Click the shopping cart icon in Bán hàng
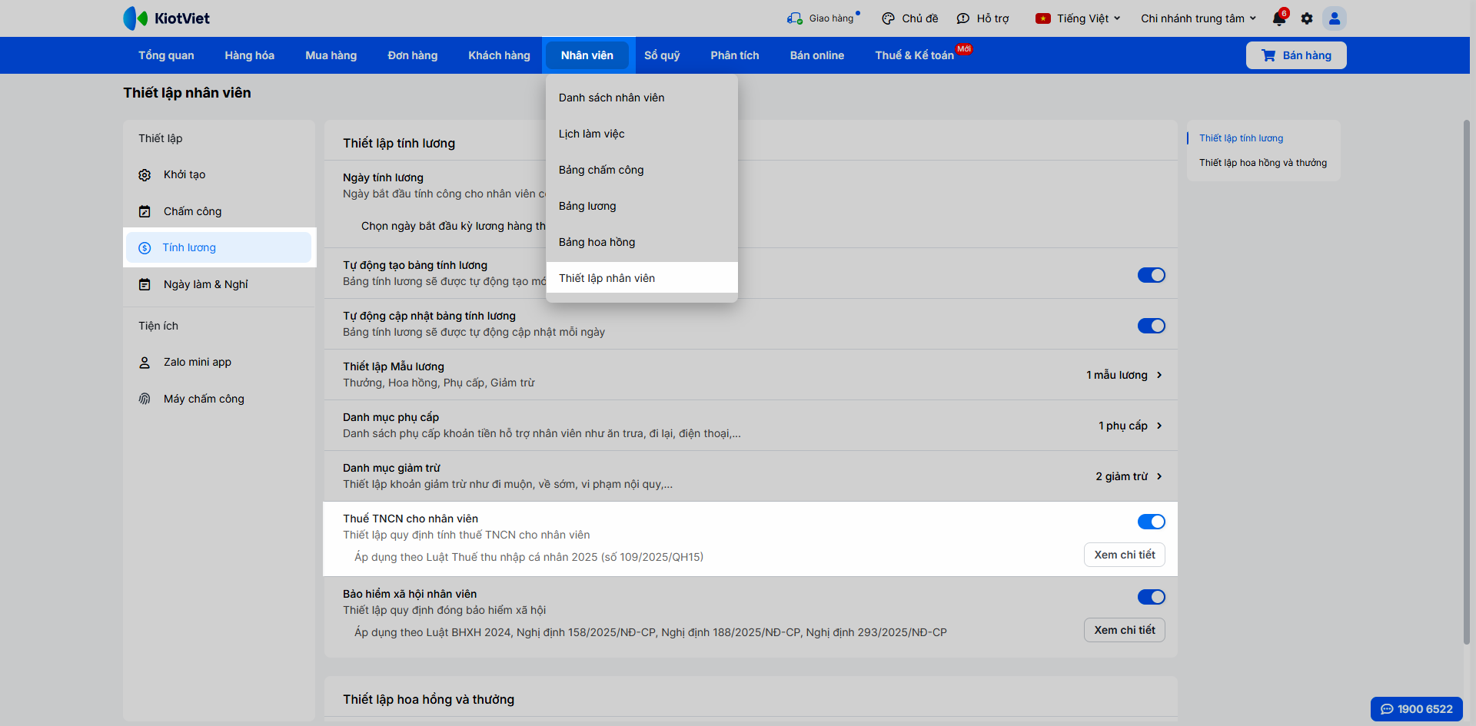Image resolution: width=1476 pixels, height=726 pixels. [x=1268, y=55]
